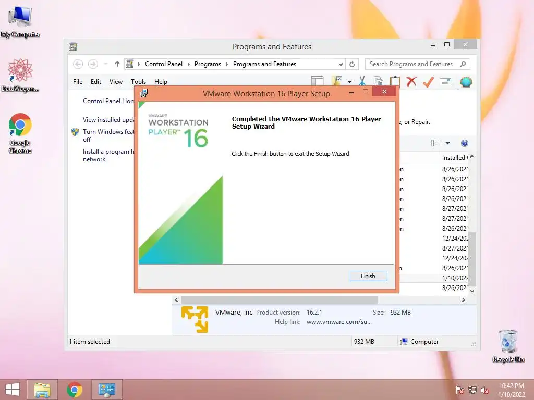Click the change view icon
Viewport: 534px width, 400px height.
[435, 143]
